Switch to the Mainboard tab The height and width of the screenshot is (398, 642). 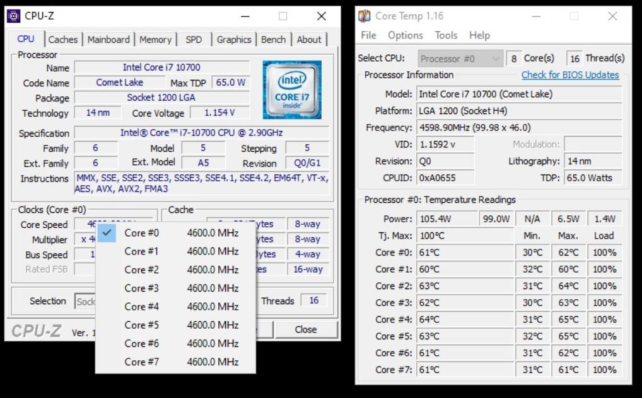point(108,40)
